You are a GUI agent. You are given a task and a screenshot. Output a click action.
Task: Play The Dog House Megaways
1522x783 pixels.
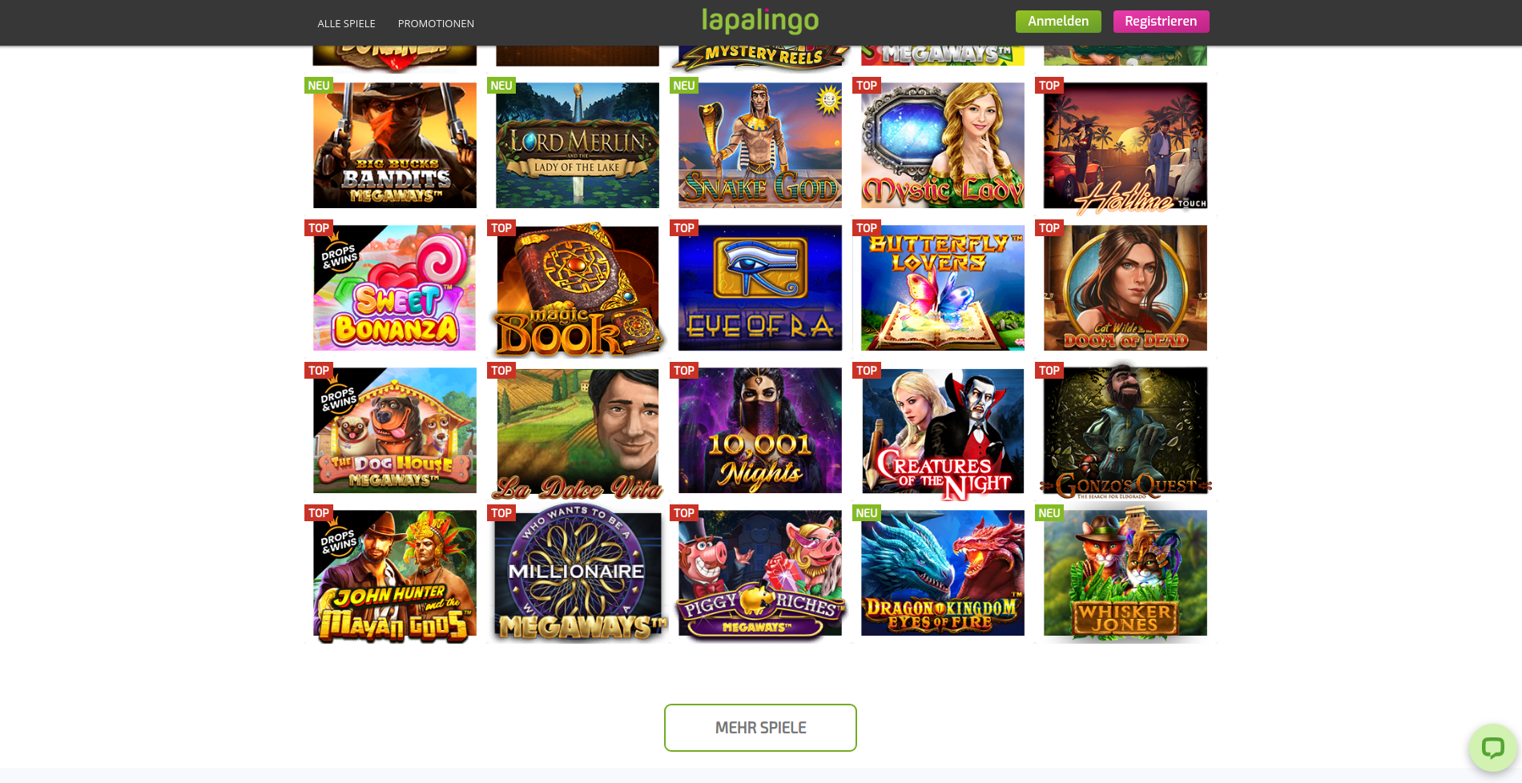(x=395, y=430)
